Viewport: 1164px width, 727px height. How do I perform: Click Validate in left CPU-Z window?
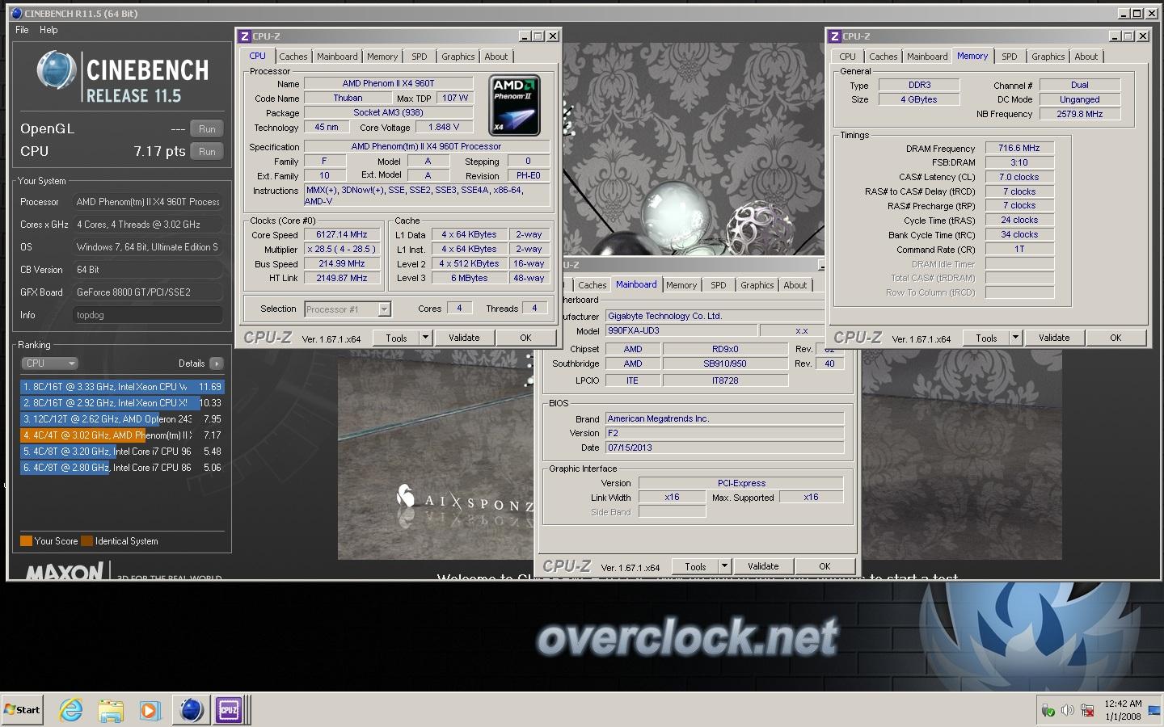464,338
